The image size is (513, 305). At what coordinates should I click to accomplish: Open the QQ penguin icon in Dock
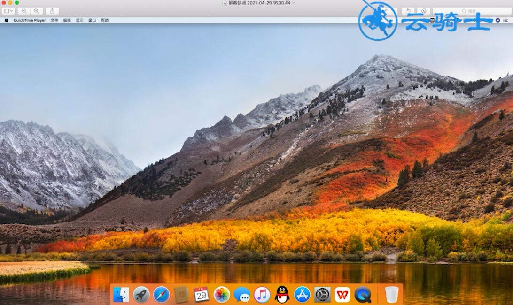282,295
